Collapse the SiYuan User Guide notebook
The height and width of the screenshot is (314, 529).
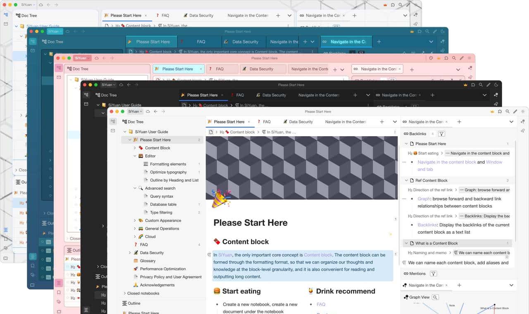point(125,132)
